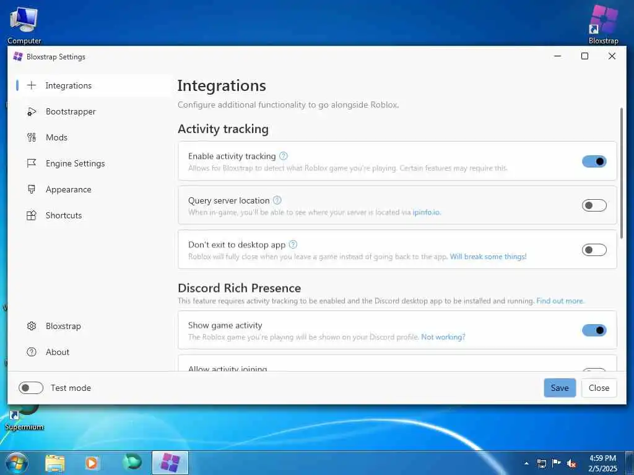Open Supermium browser from the taskbar
This screenshot has height=475, width=634.
tap(132, 462)
